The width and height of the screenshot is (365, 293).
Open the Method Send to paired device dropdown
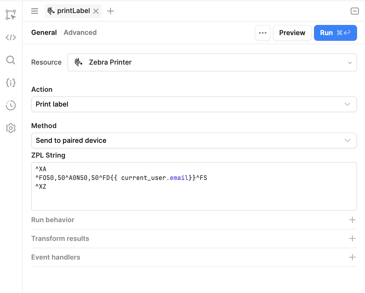coord(194,141)
